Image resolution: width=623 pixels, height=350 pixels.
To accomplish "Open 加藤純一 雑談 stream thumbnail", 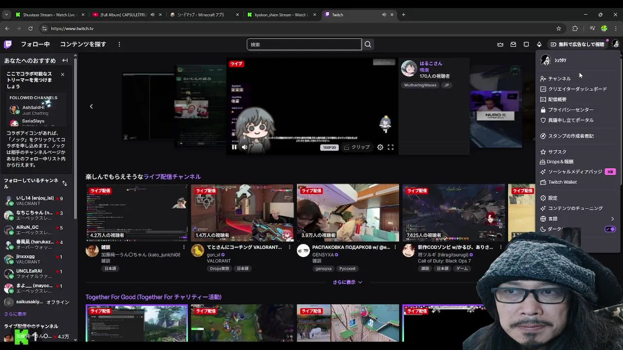I will (x=137, y=212).
